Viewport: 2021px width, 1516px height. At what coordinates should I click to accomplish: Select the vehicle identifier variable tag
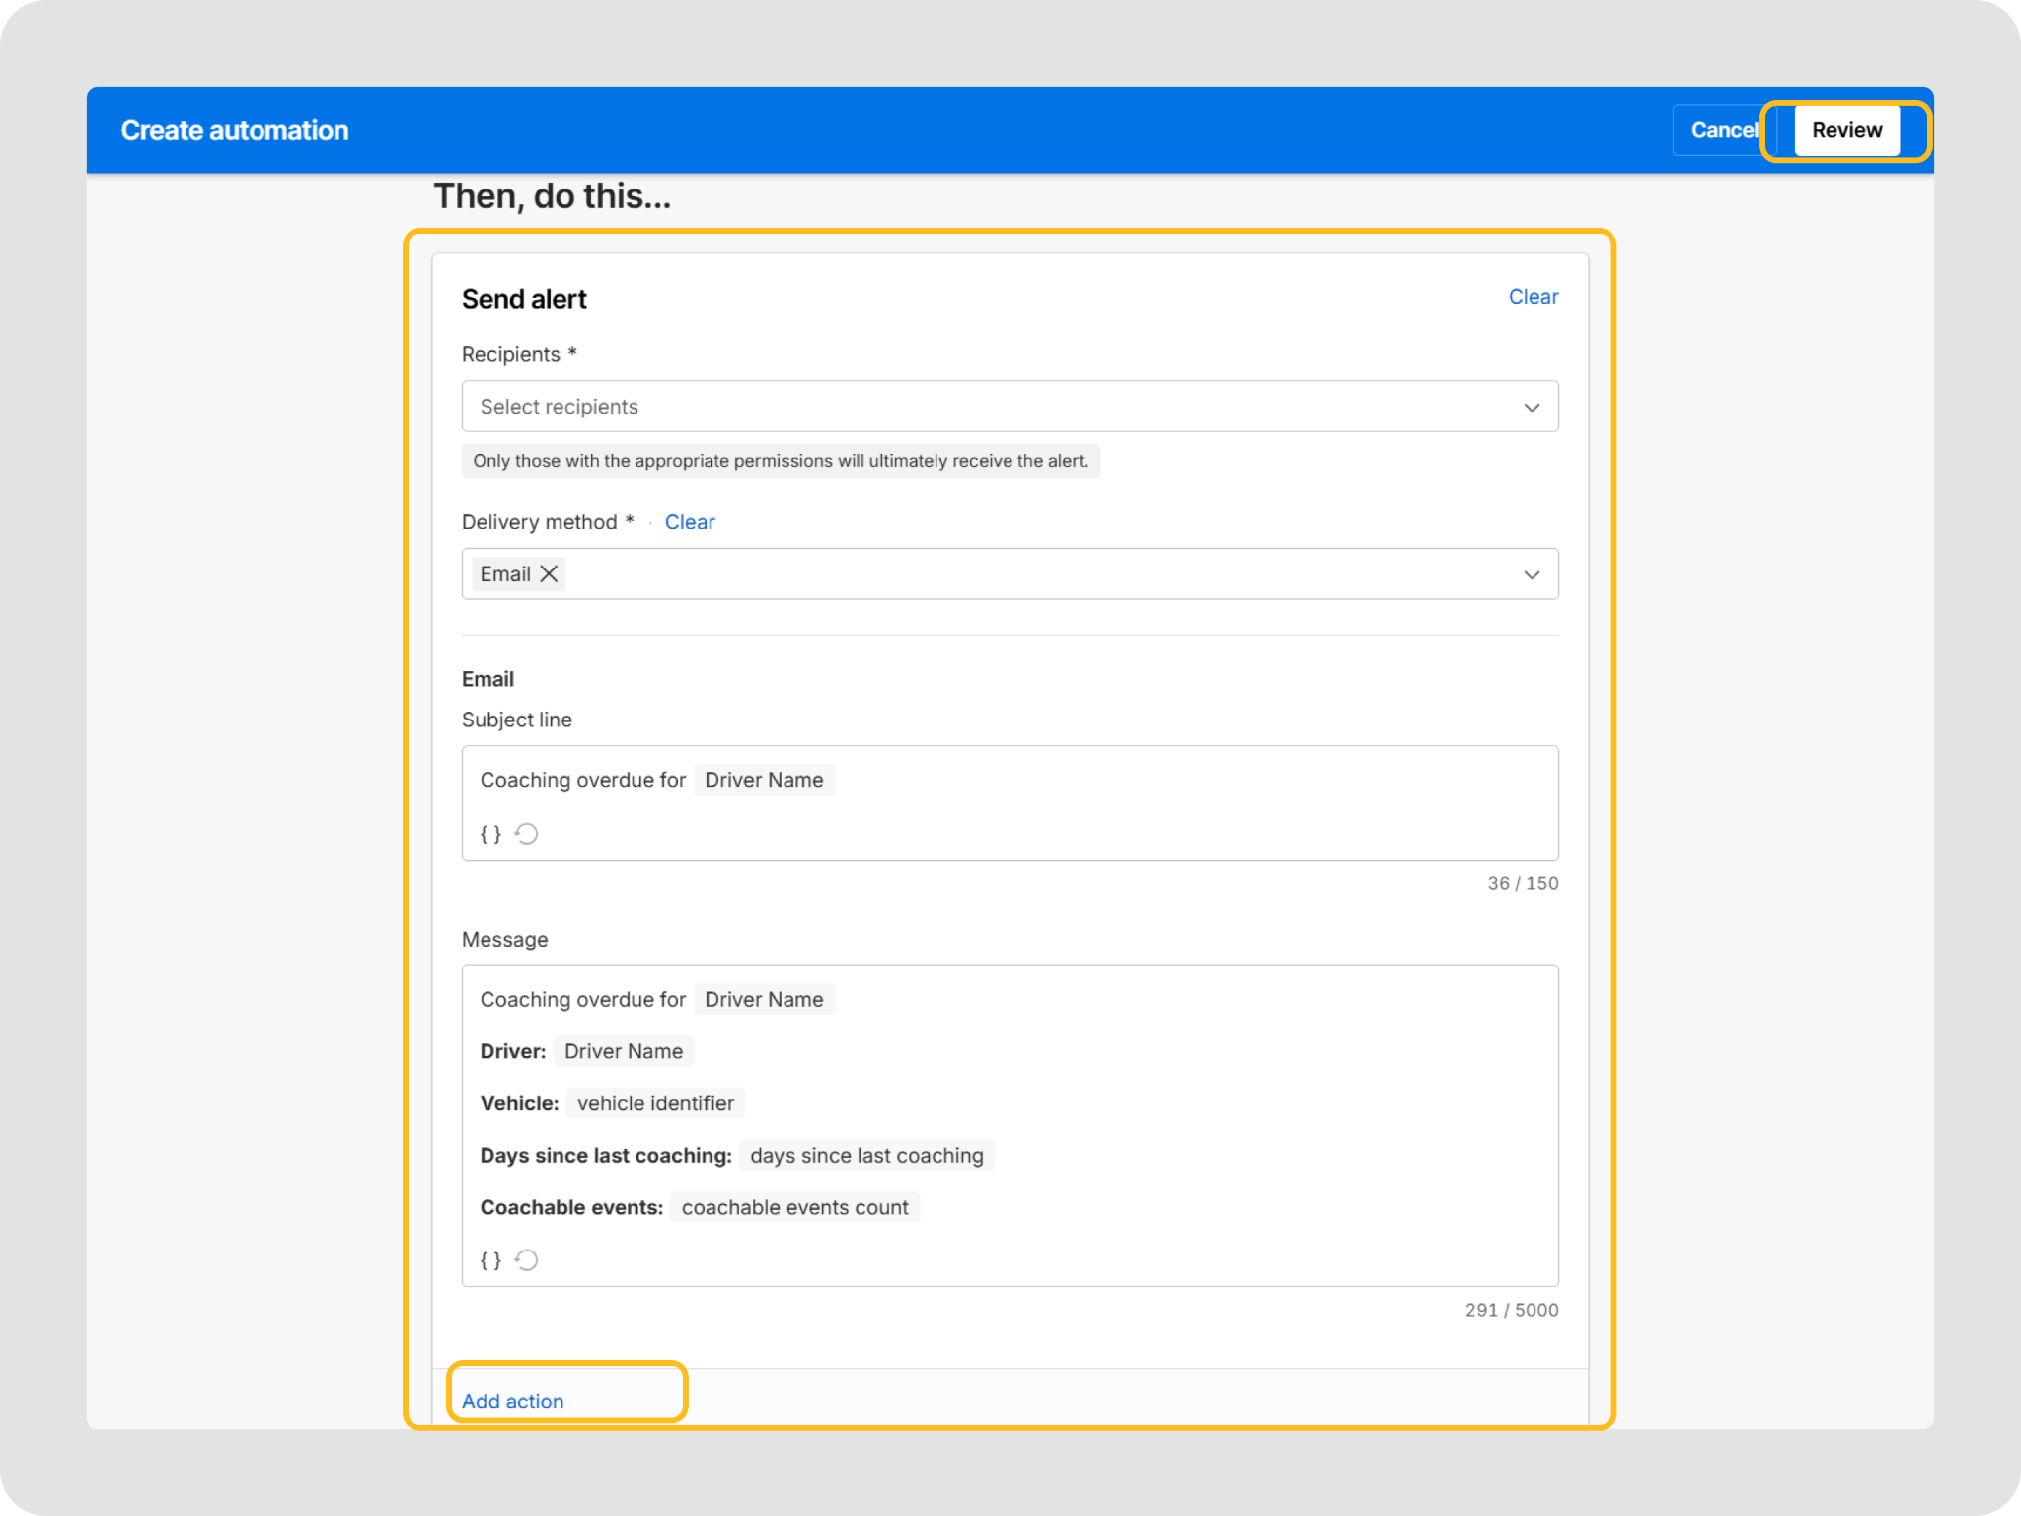click(x=655, y=1103)
